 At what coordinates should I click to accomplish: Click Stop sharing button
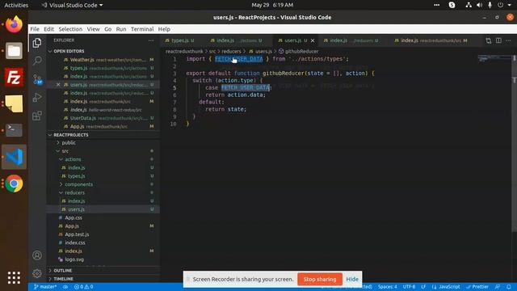320,279
